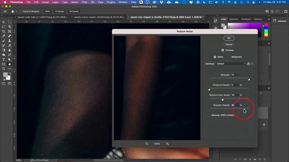Click the Reduce Color Noise slider handle
Image resolution: width=289 pixels, height=162 pixels.
223,100
